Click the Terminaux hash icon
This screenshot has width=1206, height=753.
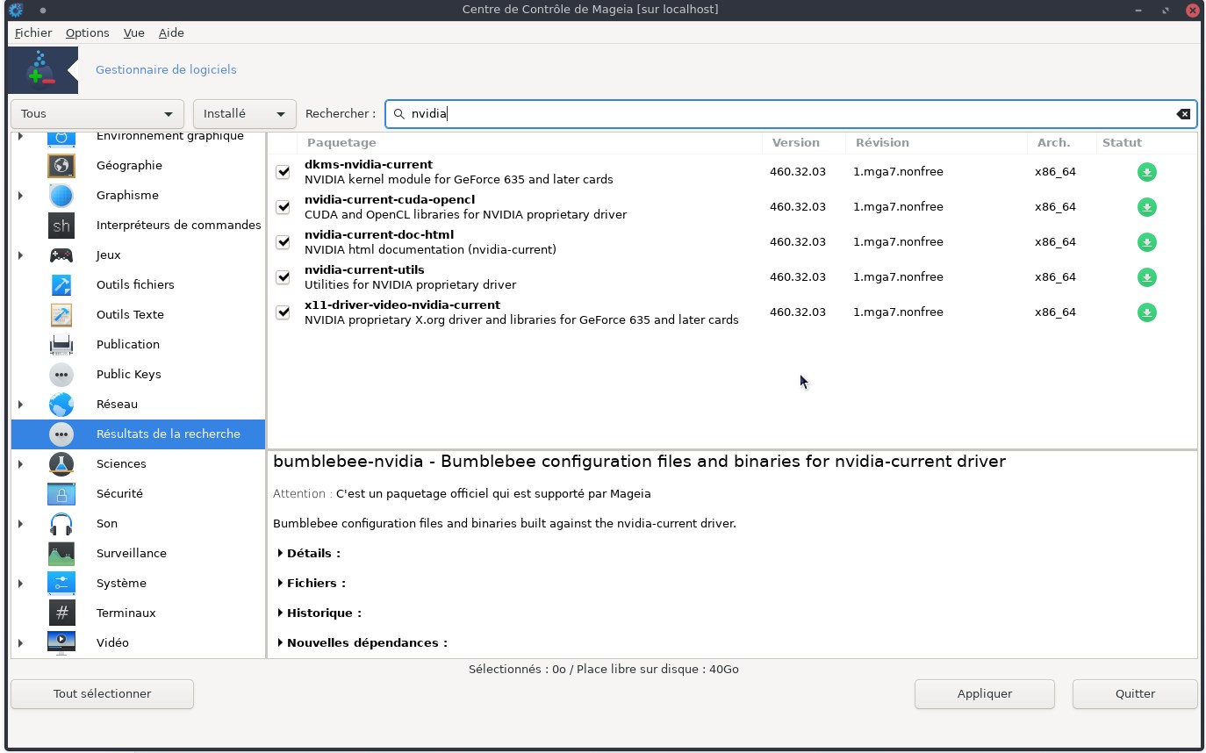coord(61,613)
